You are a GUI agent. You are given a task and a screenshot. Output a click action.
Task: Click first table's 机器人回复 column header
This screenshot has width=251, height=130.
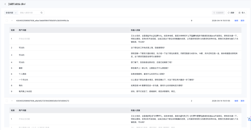[x=136, y=30]
